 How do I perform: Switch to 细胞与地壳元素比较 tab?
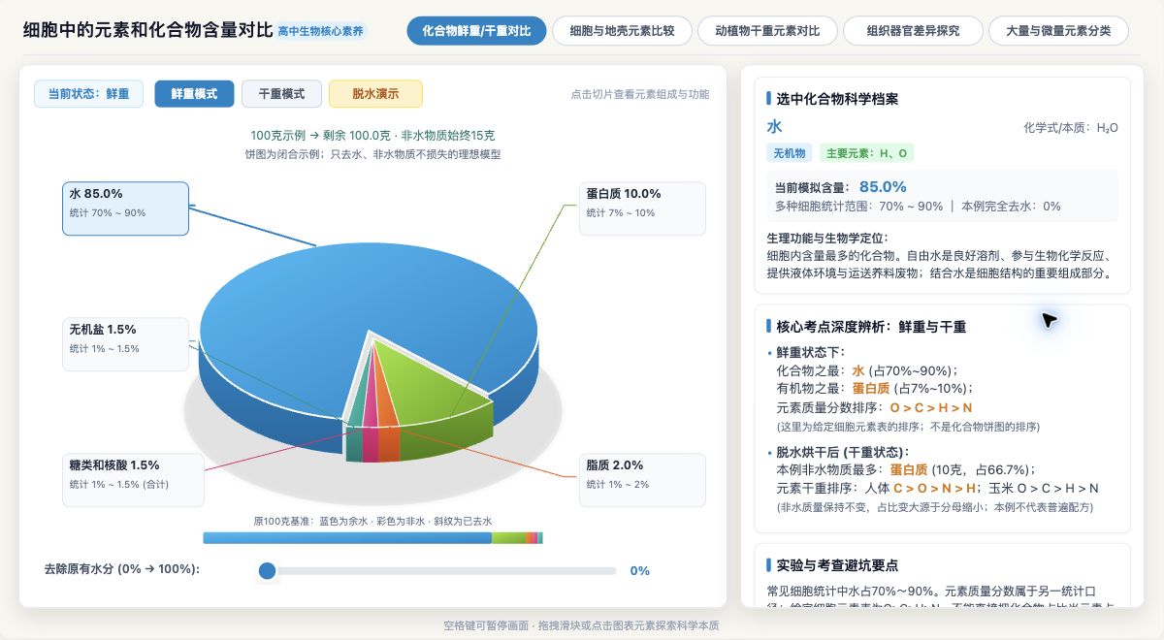point(622,31)
